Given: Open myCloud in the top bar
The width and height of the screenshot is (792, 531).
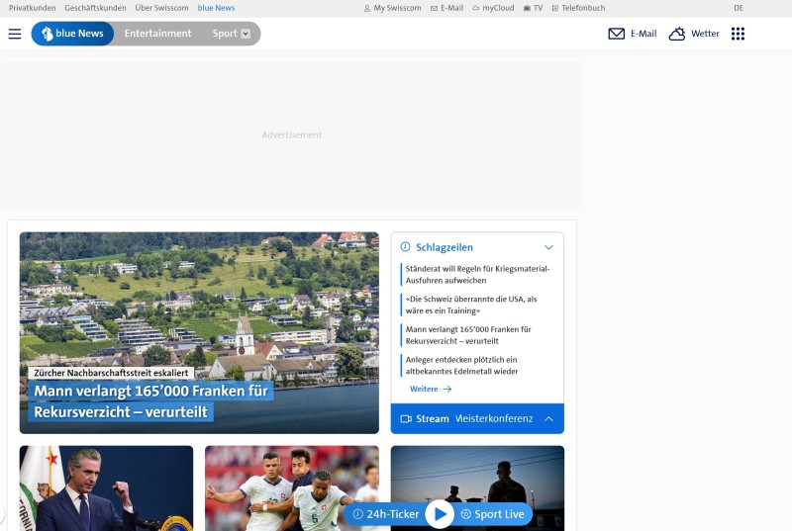Looking at the screenshot, I should [492, 8].
